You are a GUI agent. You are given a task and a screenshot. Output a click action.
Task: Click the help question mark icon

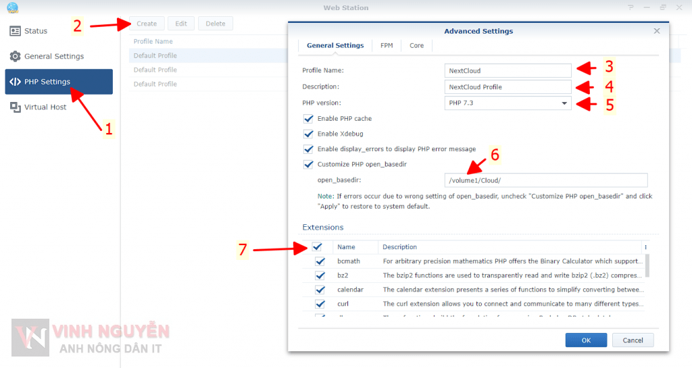click(x=631, y=8)
